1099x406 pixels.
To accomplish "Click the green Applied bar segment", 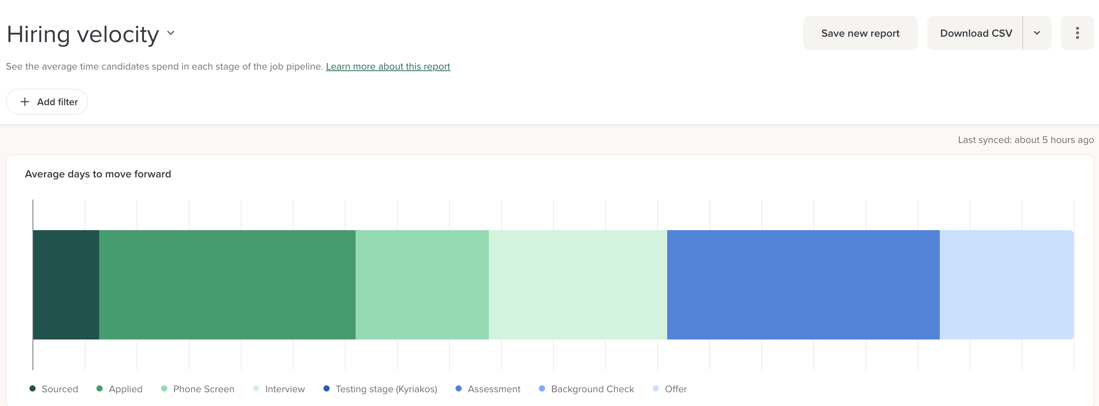I will pyautogui.click(x=227, y=284).
